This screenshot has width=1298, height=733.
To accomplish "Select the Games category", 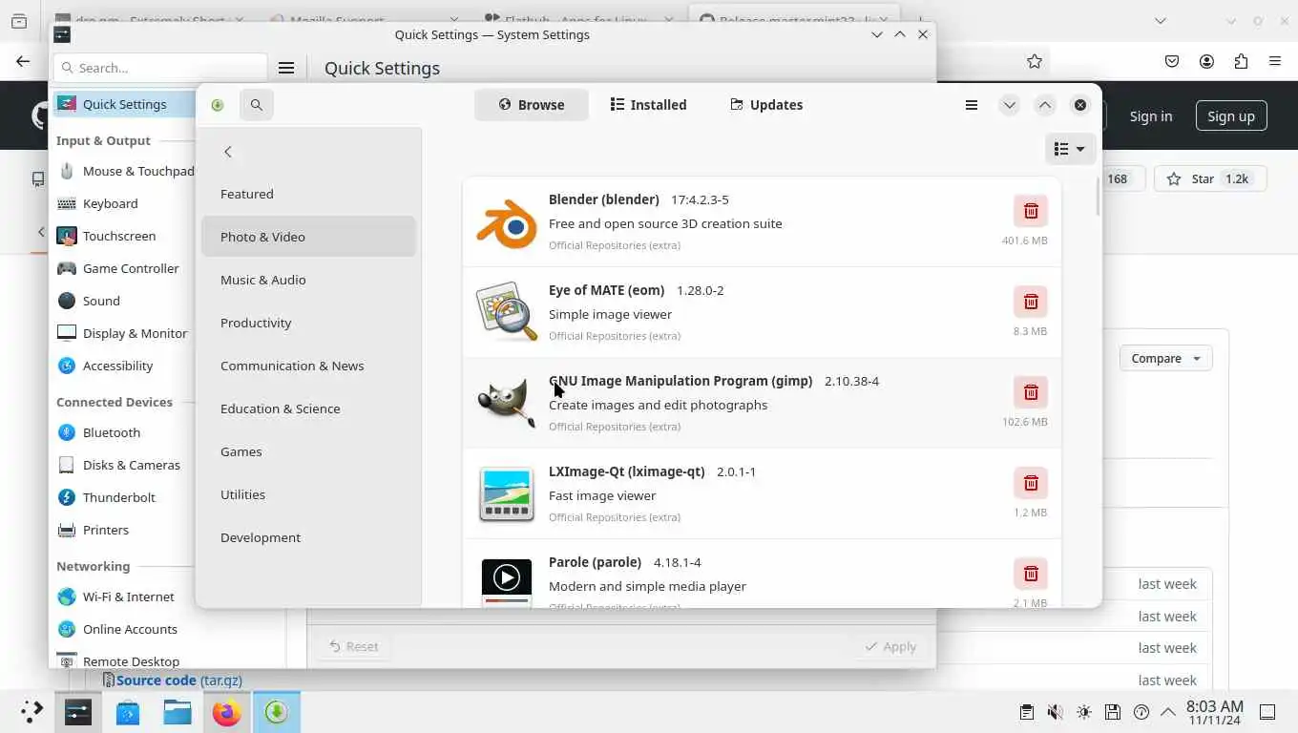I will pyautogui.click(x=308, y=451).
